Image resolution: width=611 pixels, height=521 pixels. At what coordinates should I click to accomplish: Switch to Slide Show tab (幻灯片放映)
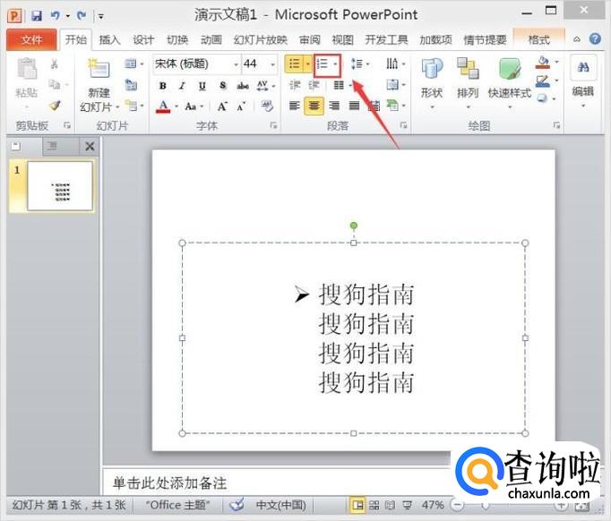click(x=261, y=39)
